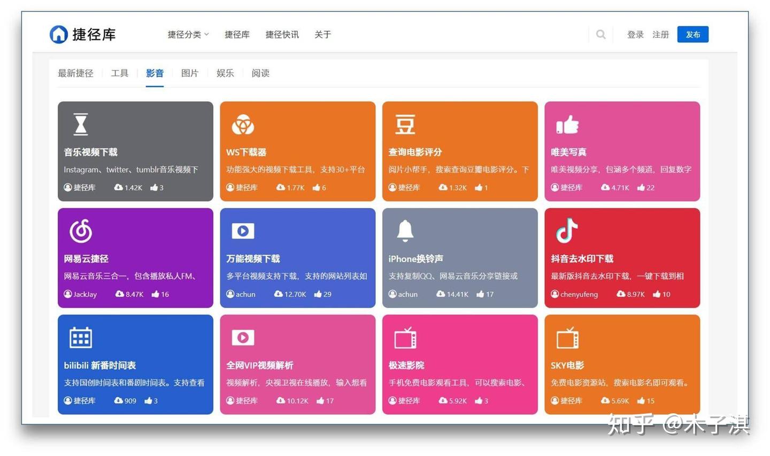Open the 抖音去水印下载 title link
The width and height of the screenshot is (770, 456).
pyautogui.click(x=582, y=259)
